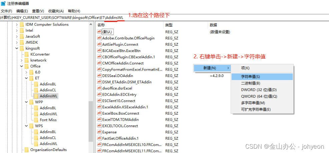Viewport: 329px width, 153px height.
Task: Click the tree pane vertical scrollbar thumb
Action: (x=91, y=121)
